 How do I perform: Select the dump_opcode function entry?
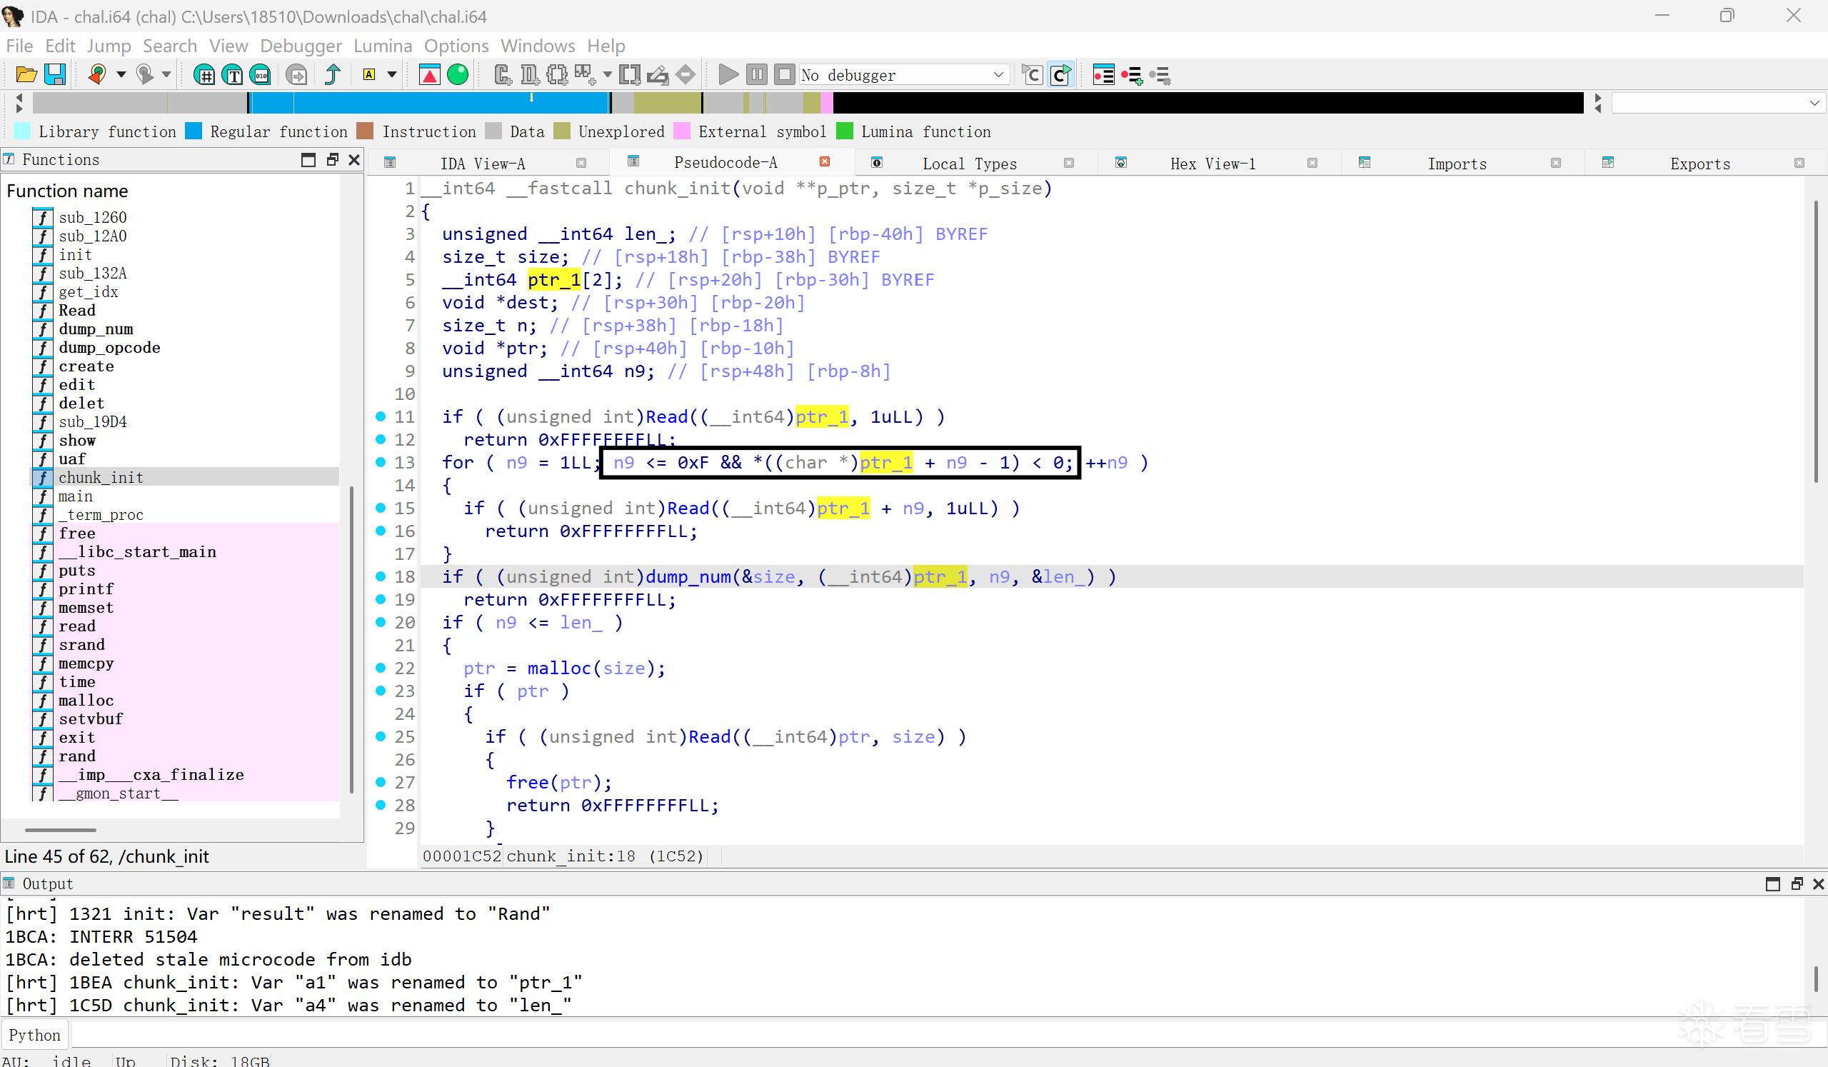click(109, 347)
